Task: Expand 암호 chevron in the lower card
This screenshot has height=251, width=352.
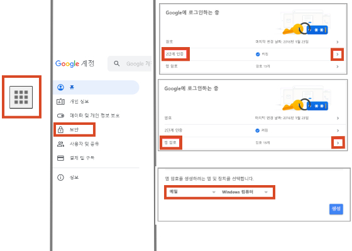Action: pyautogui.click(x=338, y=118)
